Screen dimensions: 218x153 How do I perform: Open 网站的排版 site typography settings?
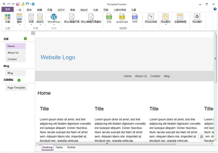(x=151, y=18)
